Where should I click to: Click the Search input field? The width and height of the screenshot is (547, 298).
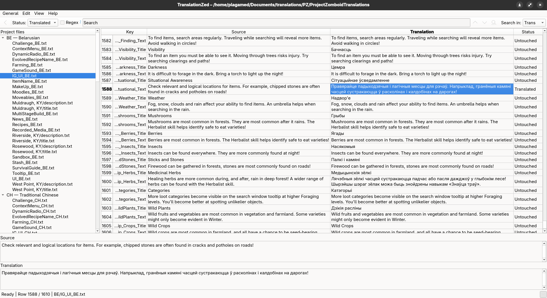[x=276, y=23]
